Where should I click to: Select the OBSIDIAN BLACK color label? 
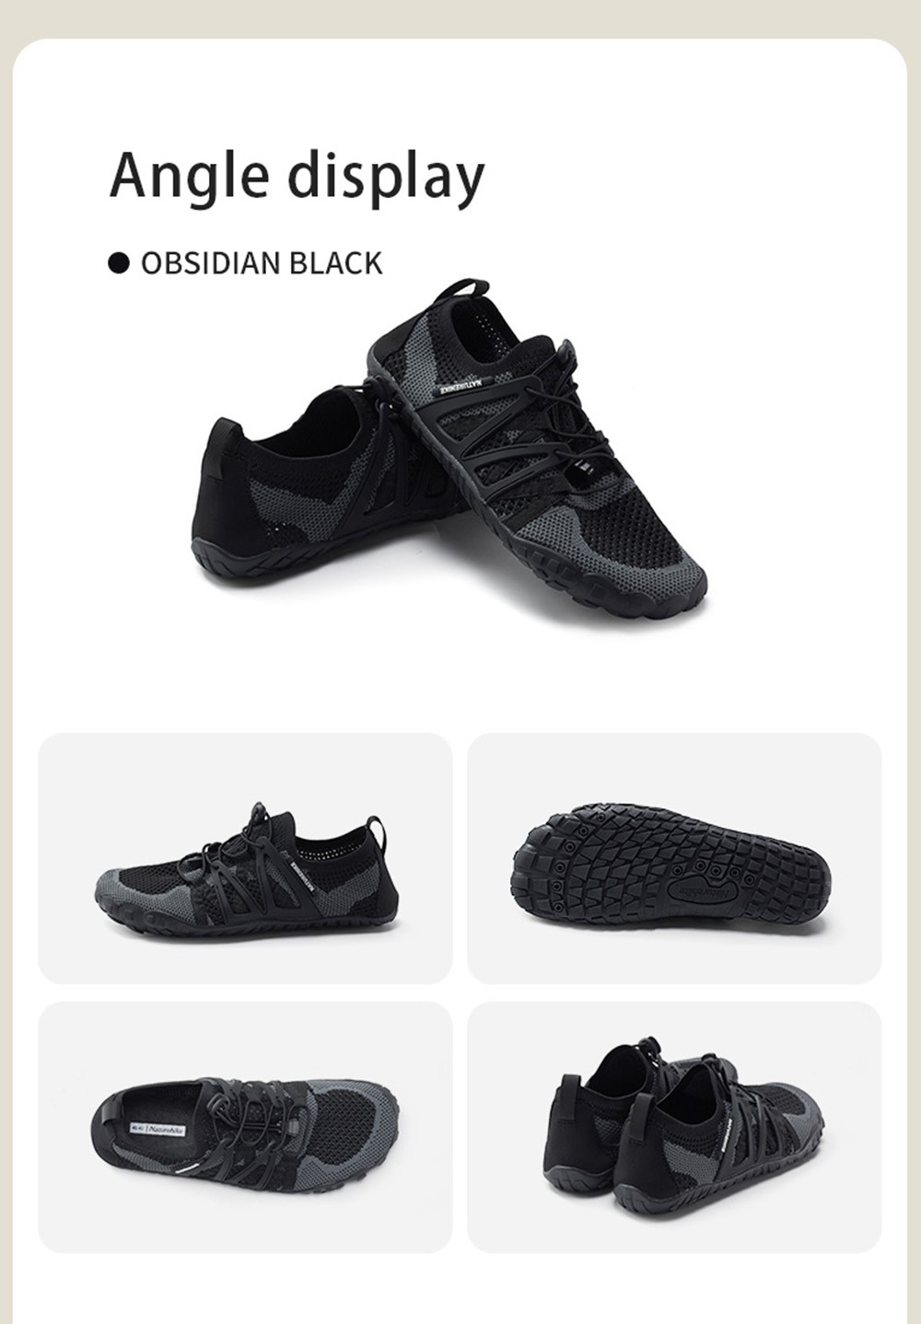click(x=261, y=263)
